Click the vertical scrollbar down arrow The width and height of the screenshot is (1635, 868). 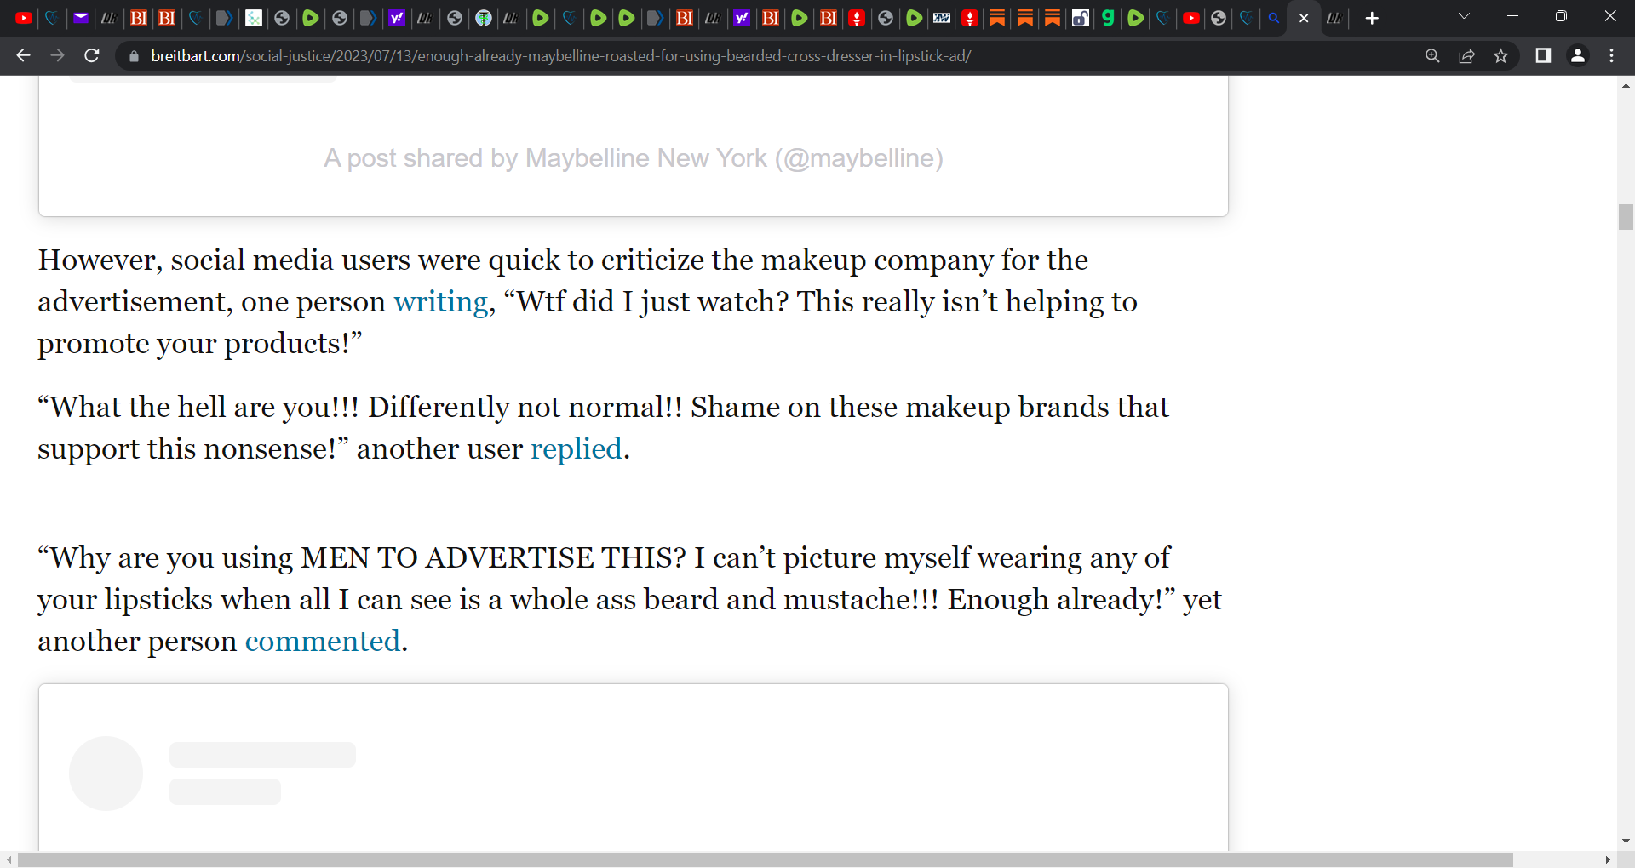click(1626, 841)
